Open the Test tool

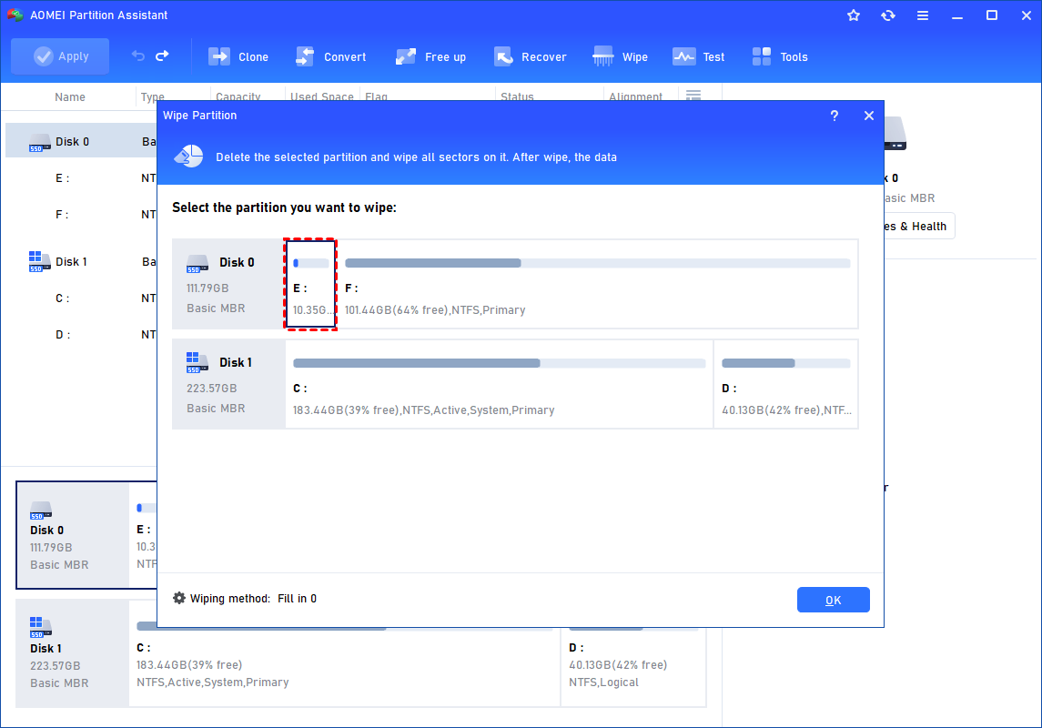pos(698,57)
